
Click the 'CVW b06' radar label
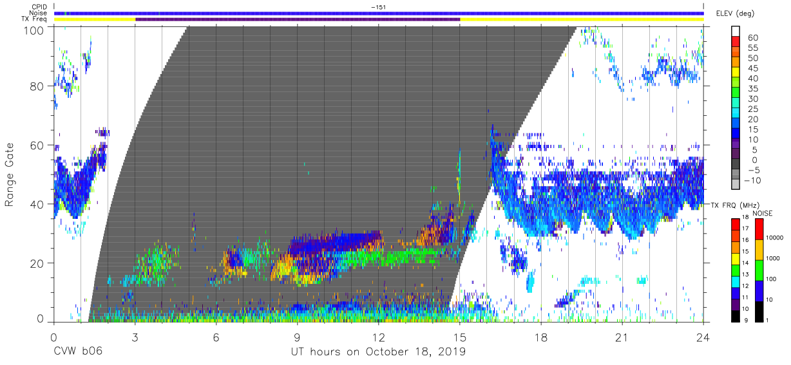(x=78, y=352)
